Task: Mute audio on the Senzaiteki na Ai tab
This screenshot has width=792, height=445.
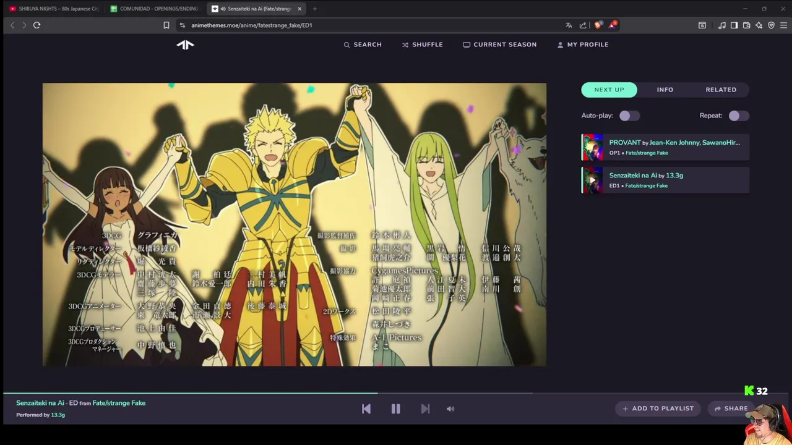Action: (223, 9)
